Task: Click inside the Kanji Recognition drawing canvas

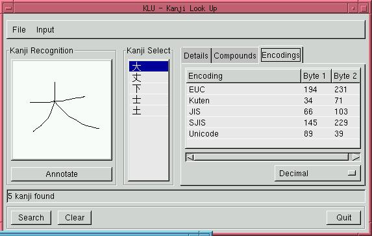Action: [x=62, y=110]
